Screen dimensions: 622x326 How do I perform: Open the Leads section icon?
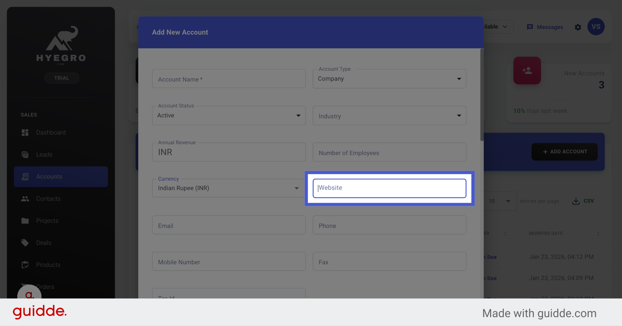tap(25, 154)
